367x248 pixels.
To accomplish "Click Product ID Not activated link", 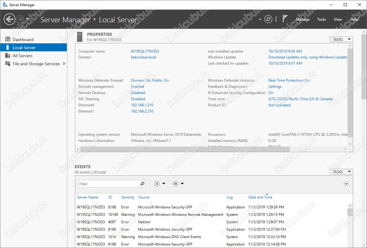I will point(279,105).
